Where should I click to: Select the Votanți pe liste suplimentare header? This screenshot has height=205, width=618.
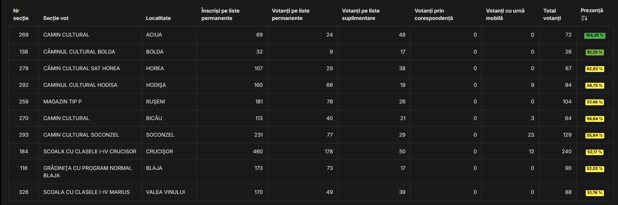coord(360,14)
